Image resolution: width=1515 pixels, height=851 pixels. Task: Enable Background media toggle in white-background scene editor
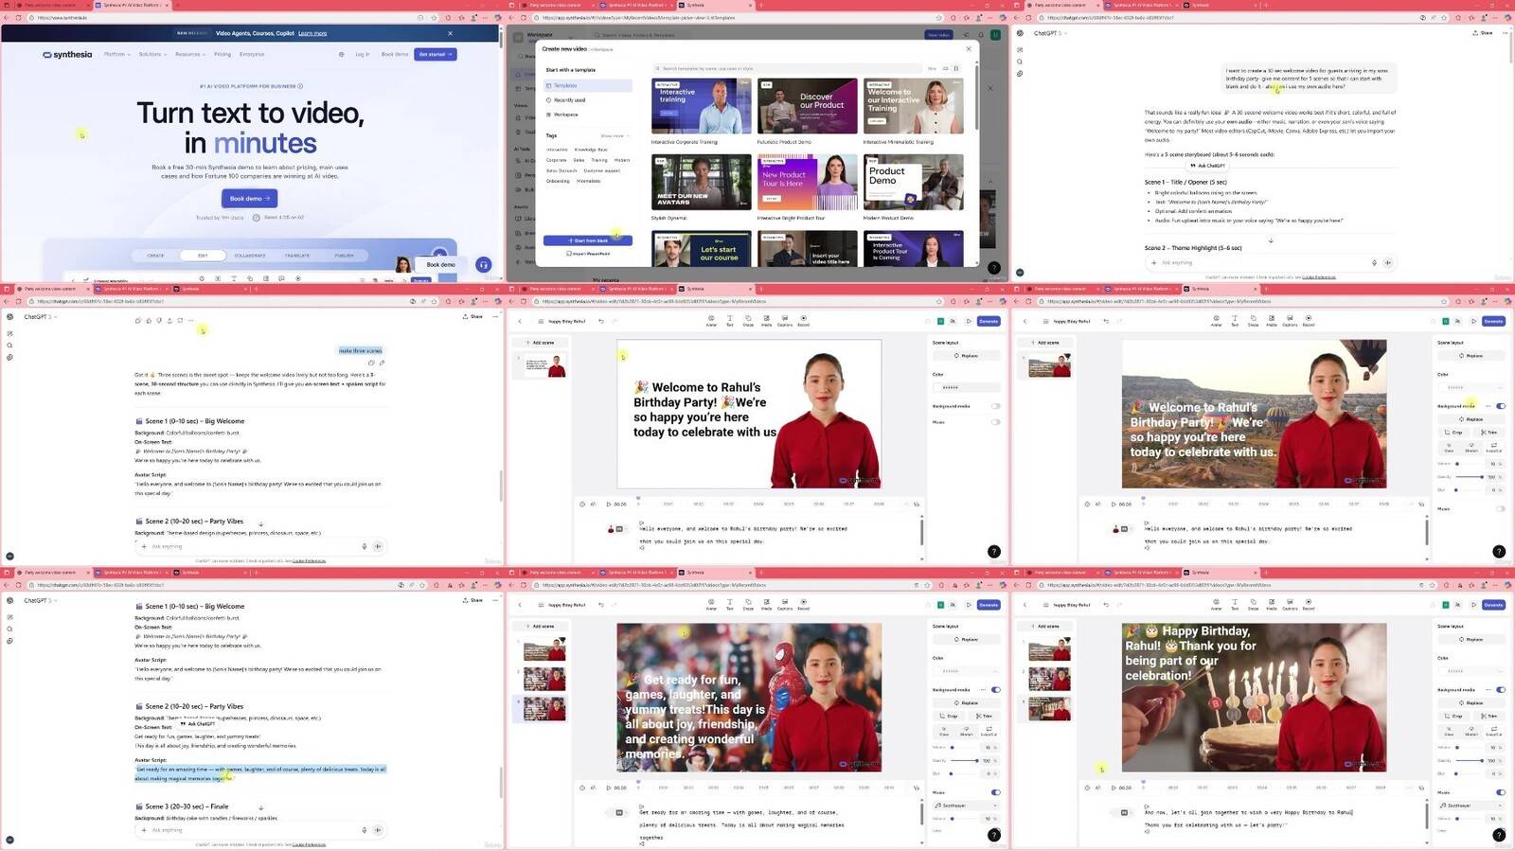995,406
